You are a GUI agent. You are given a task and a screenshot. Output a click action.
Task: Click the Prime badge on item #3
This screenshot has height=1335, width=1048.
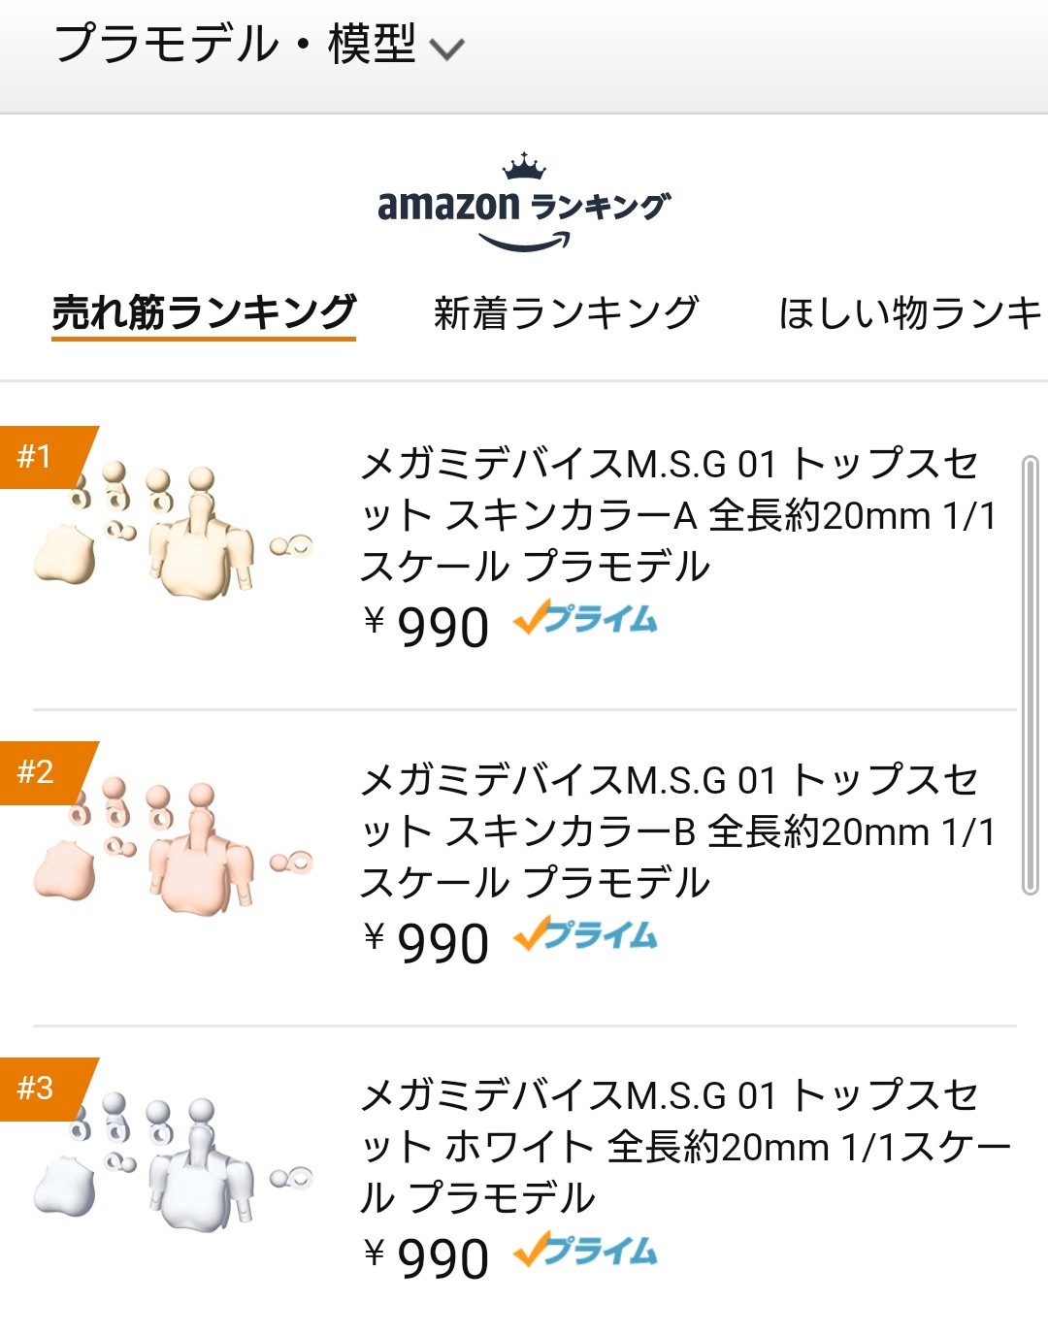tap(585, 1252)
